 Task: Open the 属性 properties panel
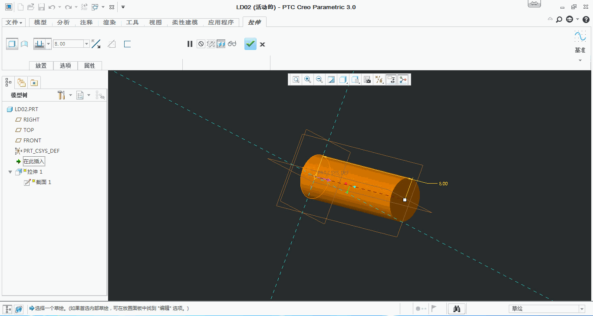click(x=90, y=66)
